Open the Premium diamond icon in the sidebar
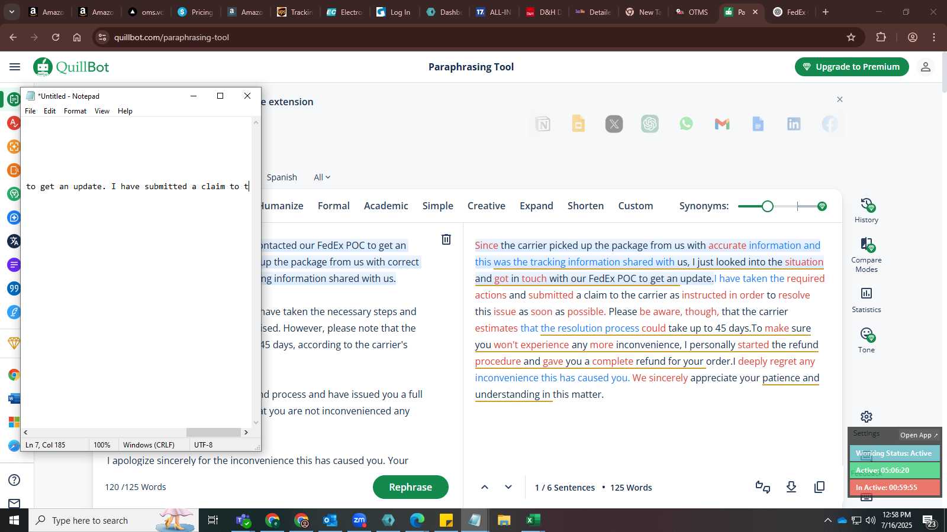Image resolution: width=947 pixels, height=532 pixels. tap(14, 343)
